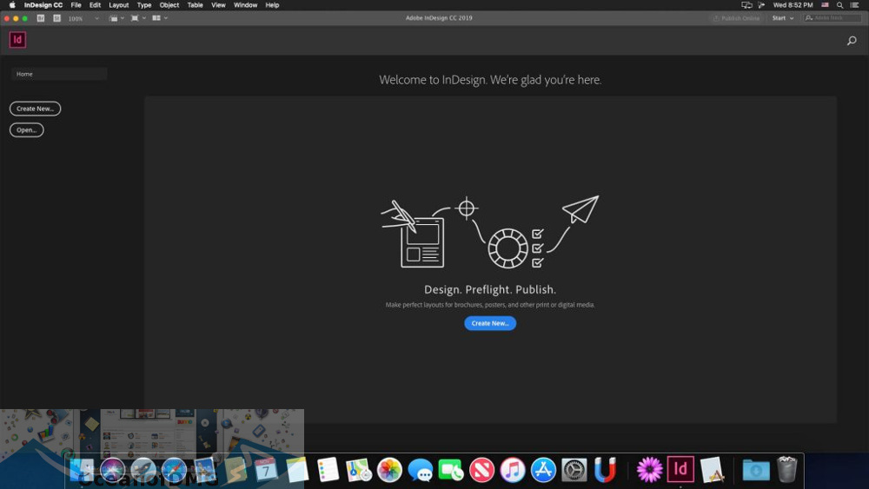Open the zoom level dropdown arrow
The width and height of the screenshot is (869, 489).
[97, 18]
